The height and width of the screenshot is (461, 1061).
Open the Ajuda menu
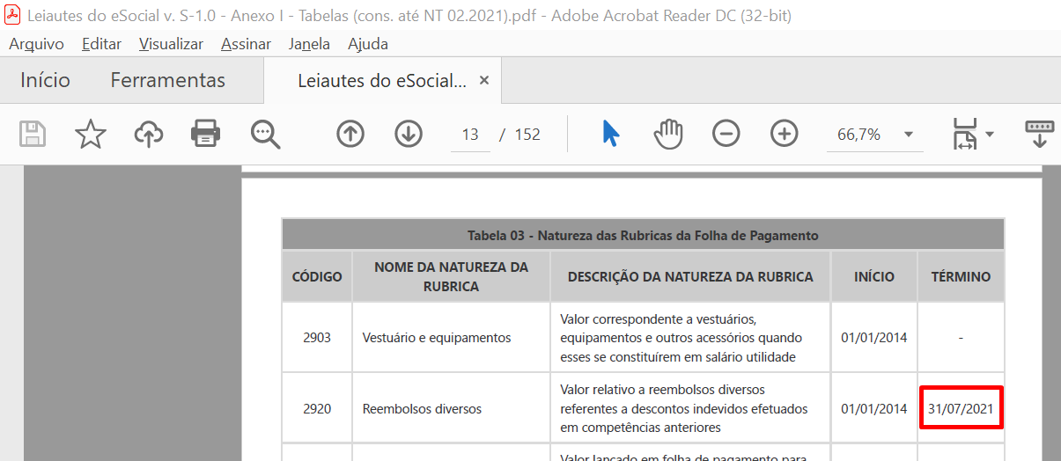coord(368,43)
